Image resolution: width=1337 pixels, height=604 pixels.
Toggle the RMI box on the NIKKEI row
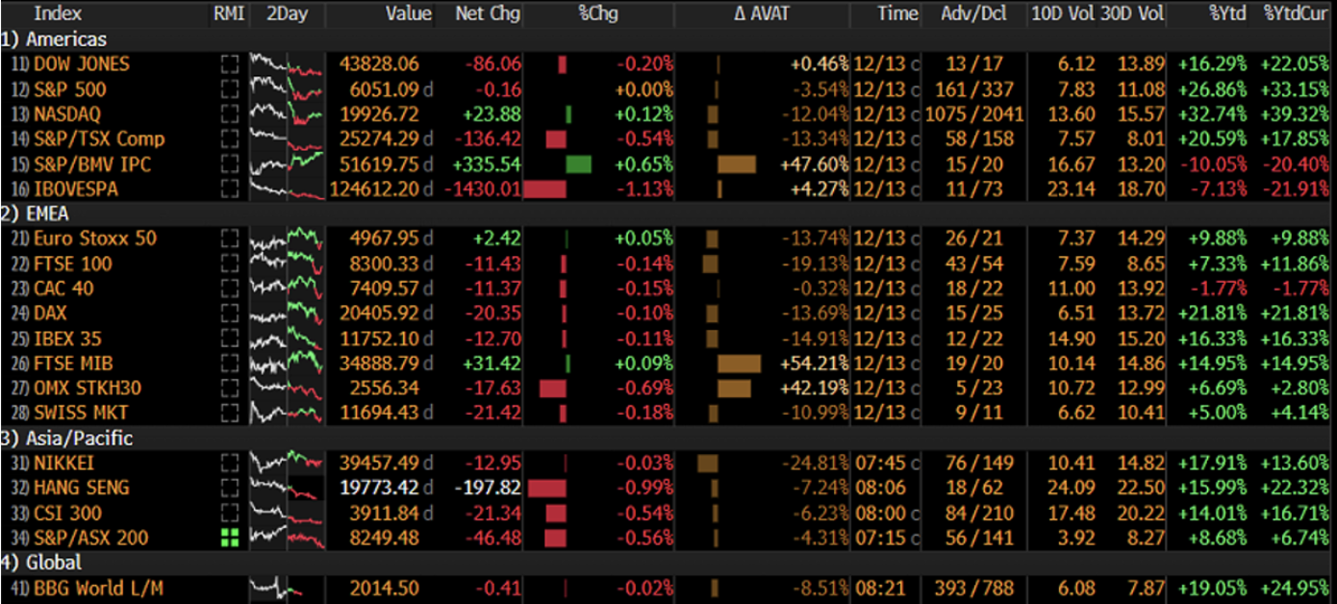pyautogui.click(x=228, y=463)
